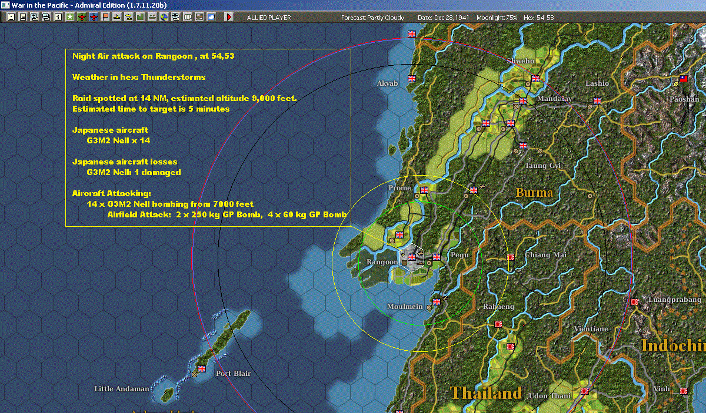
Task: Click the weather cloud toolbar icon
Action: tap(211, 17)
